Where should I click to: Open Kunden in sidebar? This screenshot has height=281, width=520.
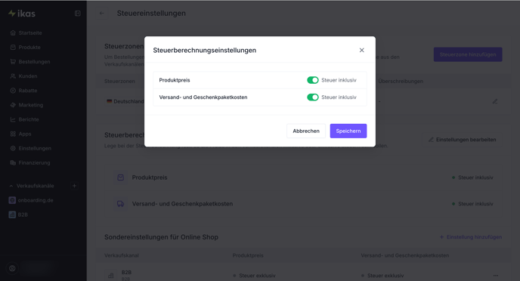click(28, 76)
